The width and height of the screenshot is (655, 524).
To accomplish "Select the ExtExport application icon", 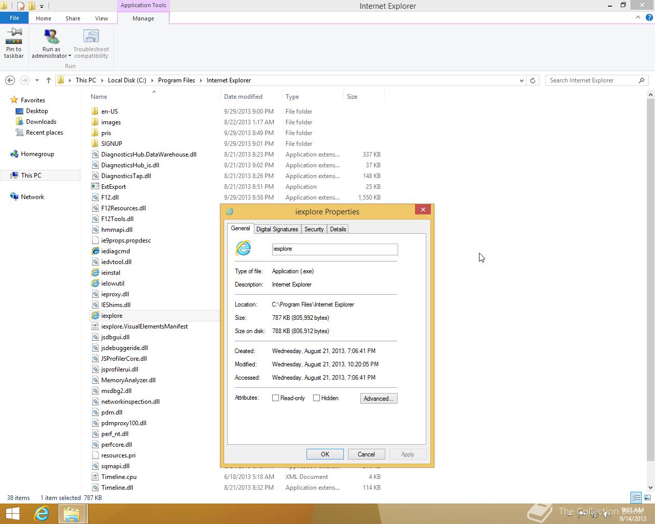I will 95,187.
